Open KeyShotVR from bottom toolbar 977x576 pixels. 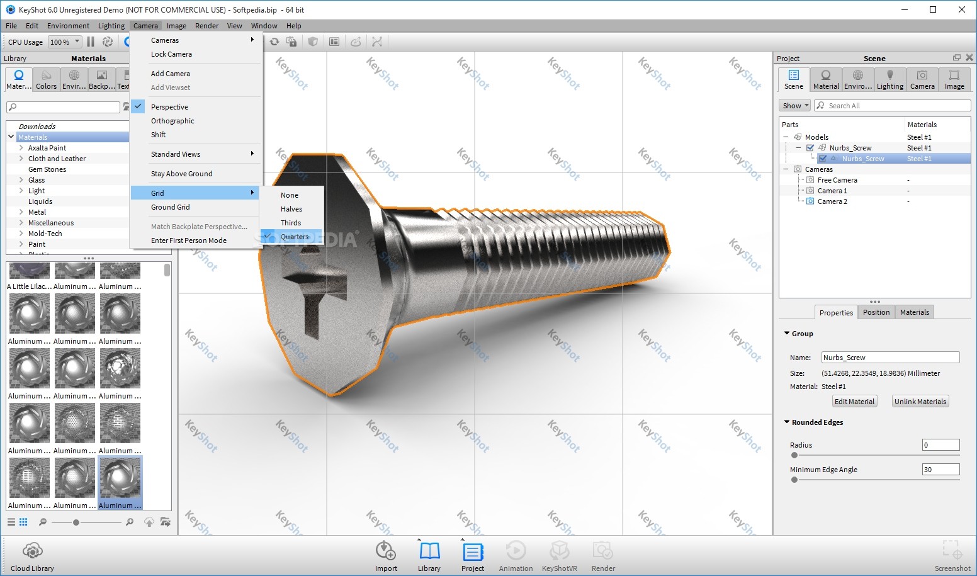(x=559, y=556)
